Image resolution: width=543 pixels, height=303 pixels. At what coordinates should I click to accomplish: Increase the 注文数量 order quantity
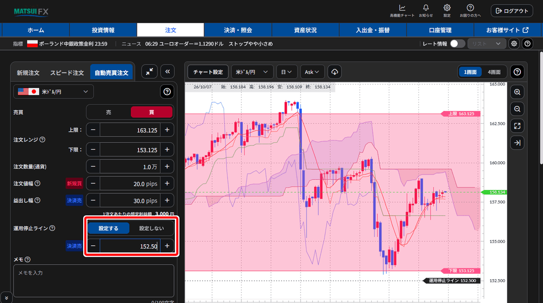pos(167,167)
